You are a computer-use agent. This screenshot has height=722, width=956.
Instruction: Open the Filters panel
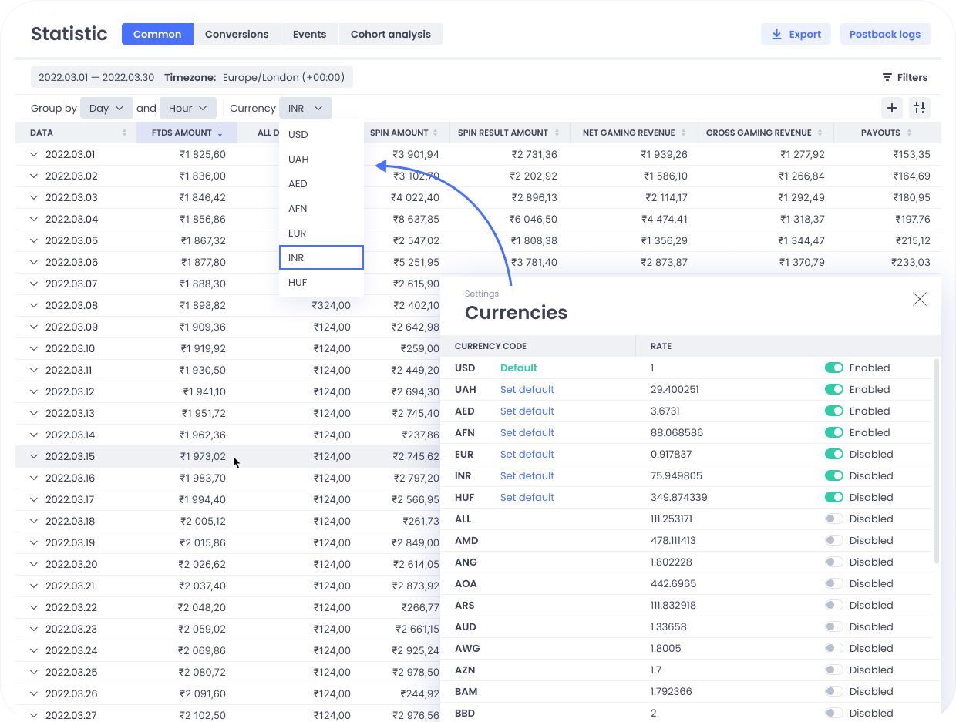pos(904,77)
